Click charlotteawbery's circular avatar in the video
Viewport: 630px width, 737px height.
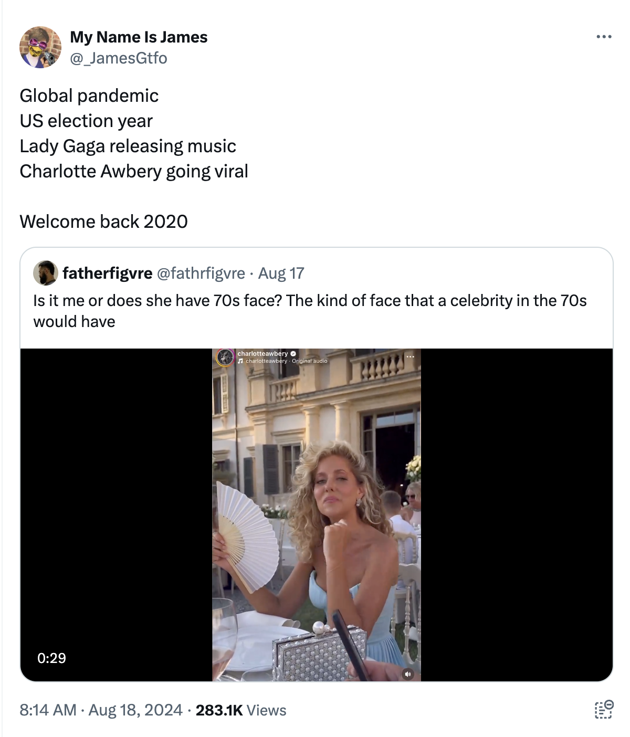pyautogui.click(x=225, y=358)
